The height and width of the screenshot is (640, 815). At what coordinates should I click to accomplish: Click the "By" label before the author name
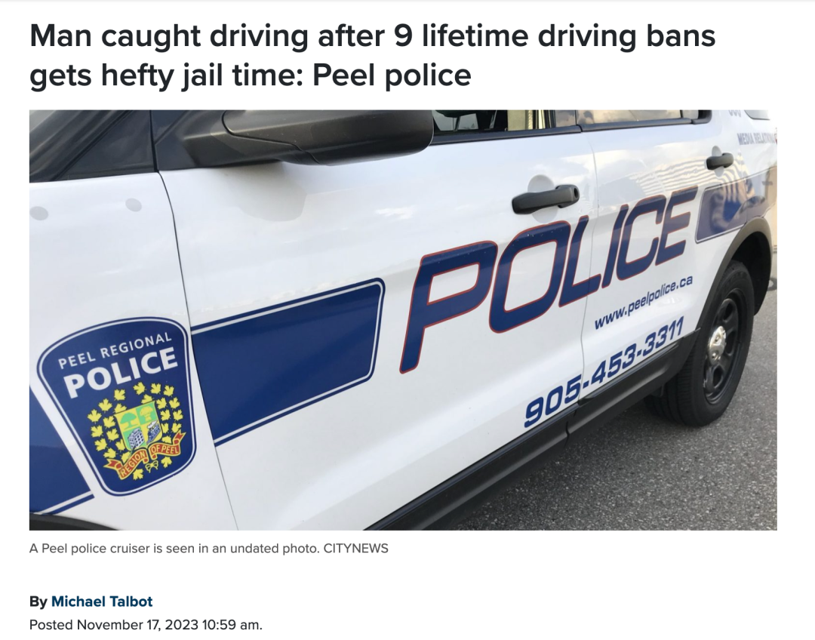(38, 602)
